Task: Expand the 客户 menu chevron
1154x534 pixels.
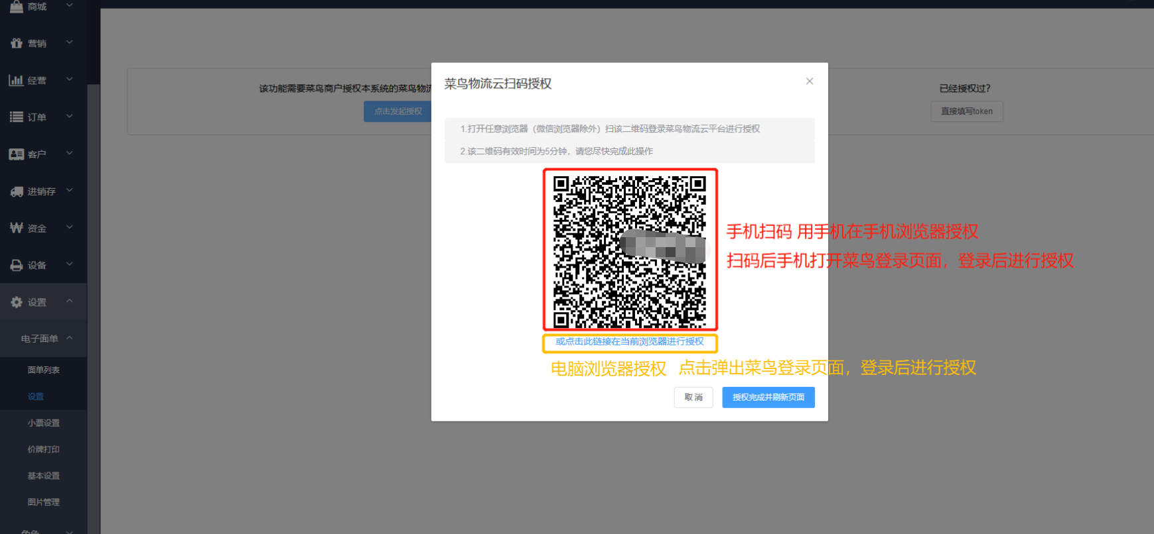Action: (x=70, y=154)
